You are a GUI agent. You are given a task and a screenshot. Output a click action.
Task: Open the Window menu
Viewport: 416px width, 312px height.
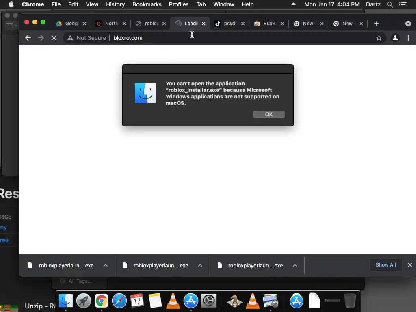point(224,4)
